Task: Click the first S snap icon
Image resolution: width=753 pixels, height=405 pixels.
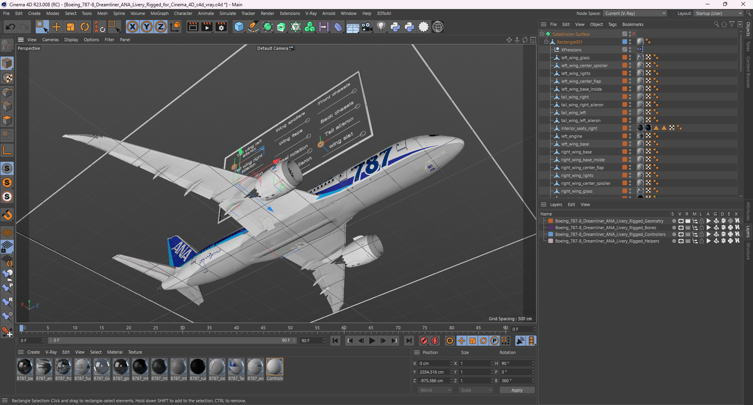Action: coord(7,168)
